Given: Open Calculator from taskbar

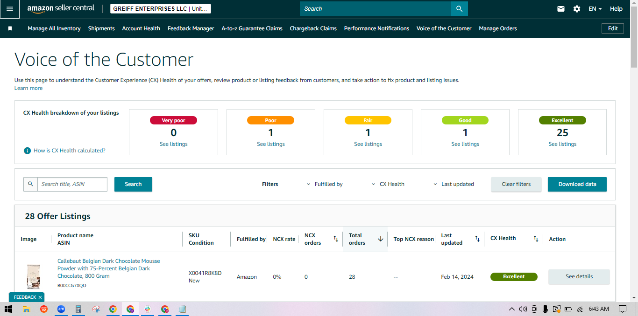Looking at the screenshot, I should click(78, 309).
